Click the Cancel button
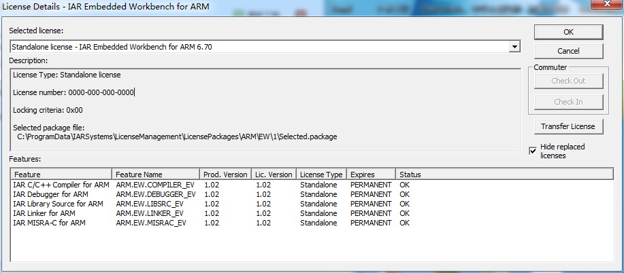Viewport: 624px width, 273px height. (x=568, y=51)
